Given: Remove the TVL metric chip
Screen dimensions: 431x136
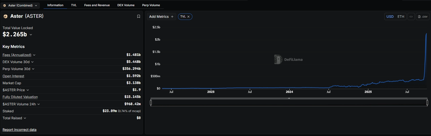Looking at the screenshot, I should coord(189,16).
